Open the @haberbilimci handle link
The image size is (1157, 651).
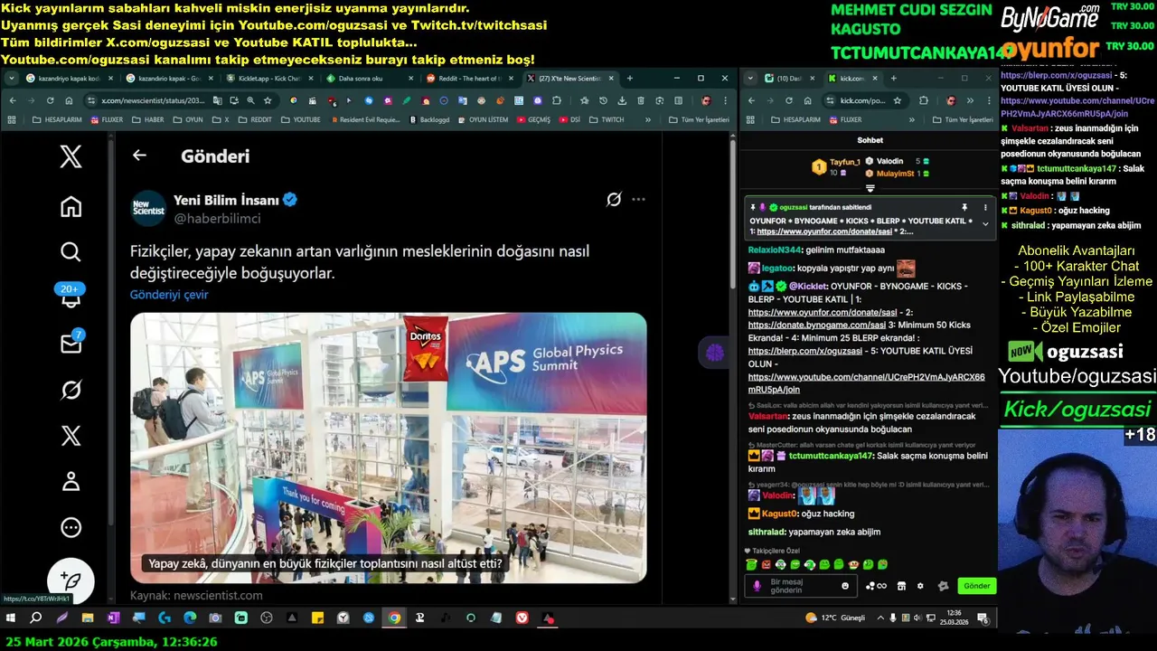[217, 219]
